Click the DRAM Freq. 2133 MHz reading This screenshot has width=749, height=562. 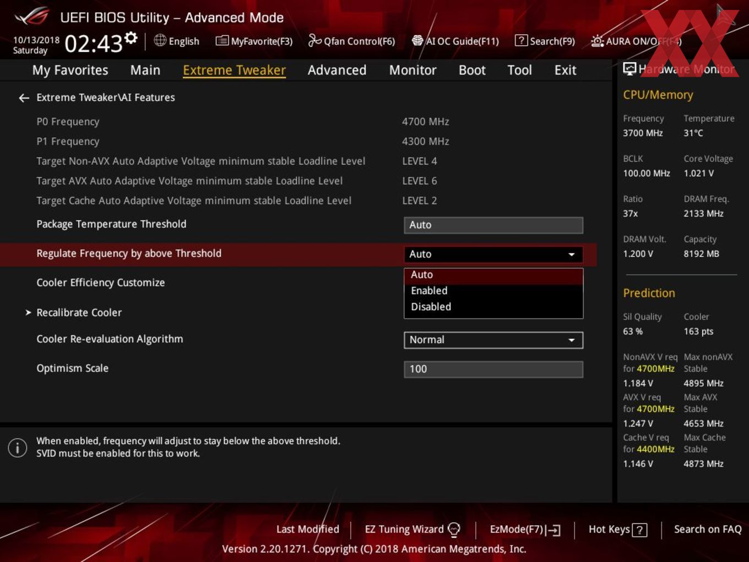click(703, 214)
